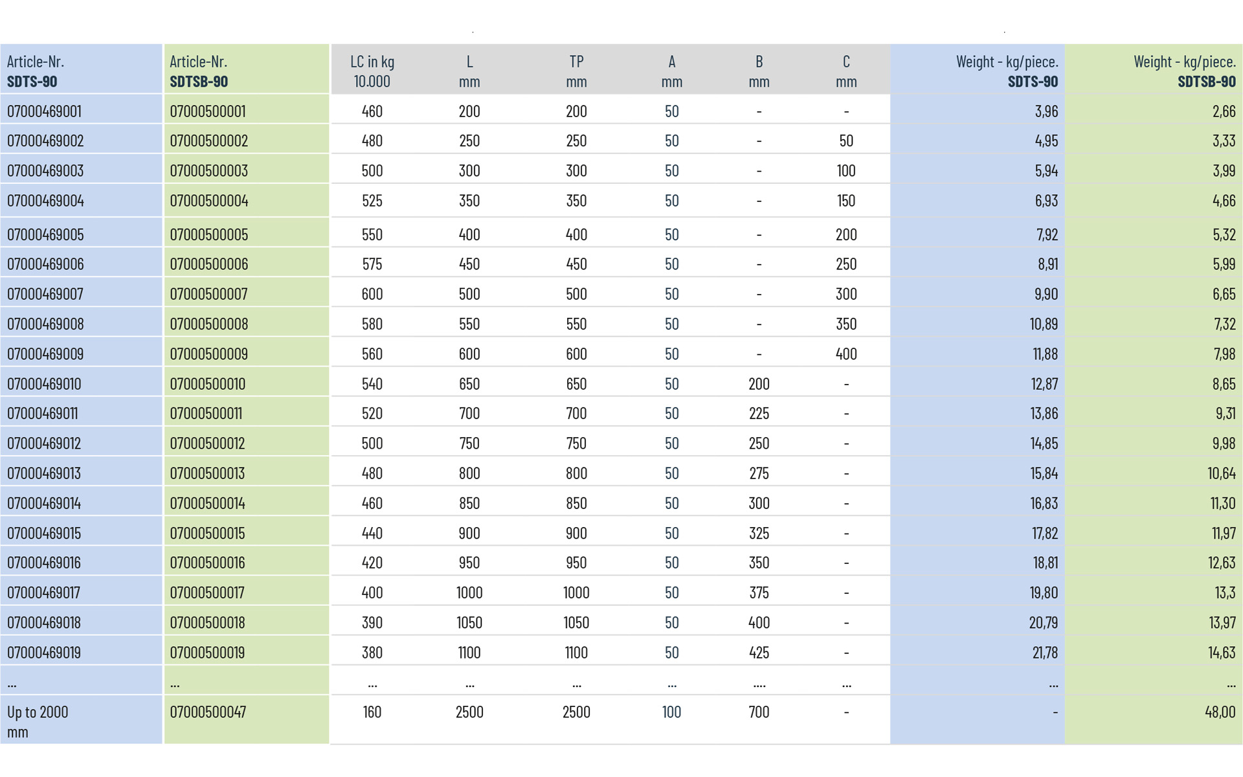This screenshot has height=777, width=1243.
Task: Select the 'Up to 2000 mm' cell
Action: [38, 721]
